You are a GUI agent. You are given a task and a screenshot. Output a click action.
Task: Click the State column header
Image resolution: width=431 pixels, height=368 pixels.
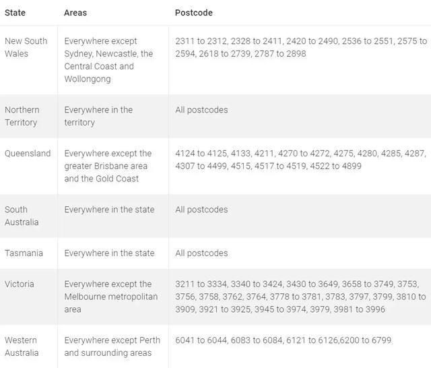[15, 13]
